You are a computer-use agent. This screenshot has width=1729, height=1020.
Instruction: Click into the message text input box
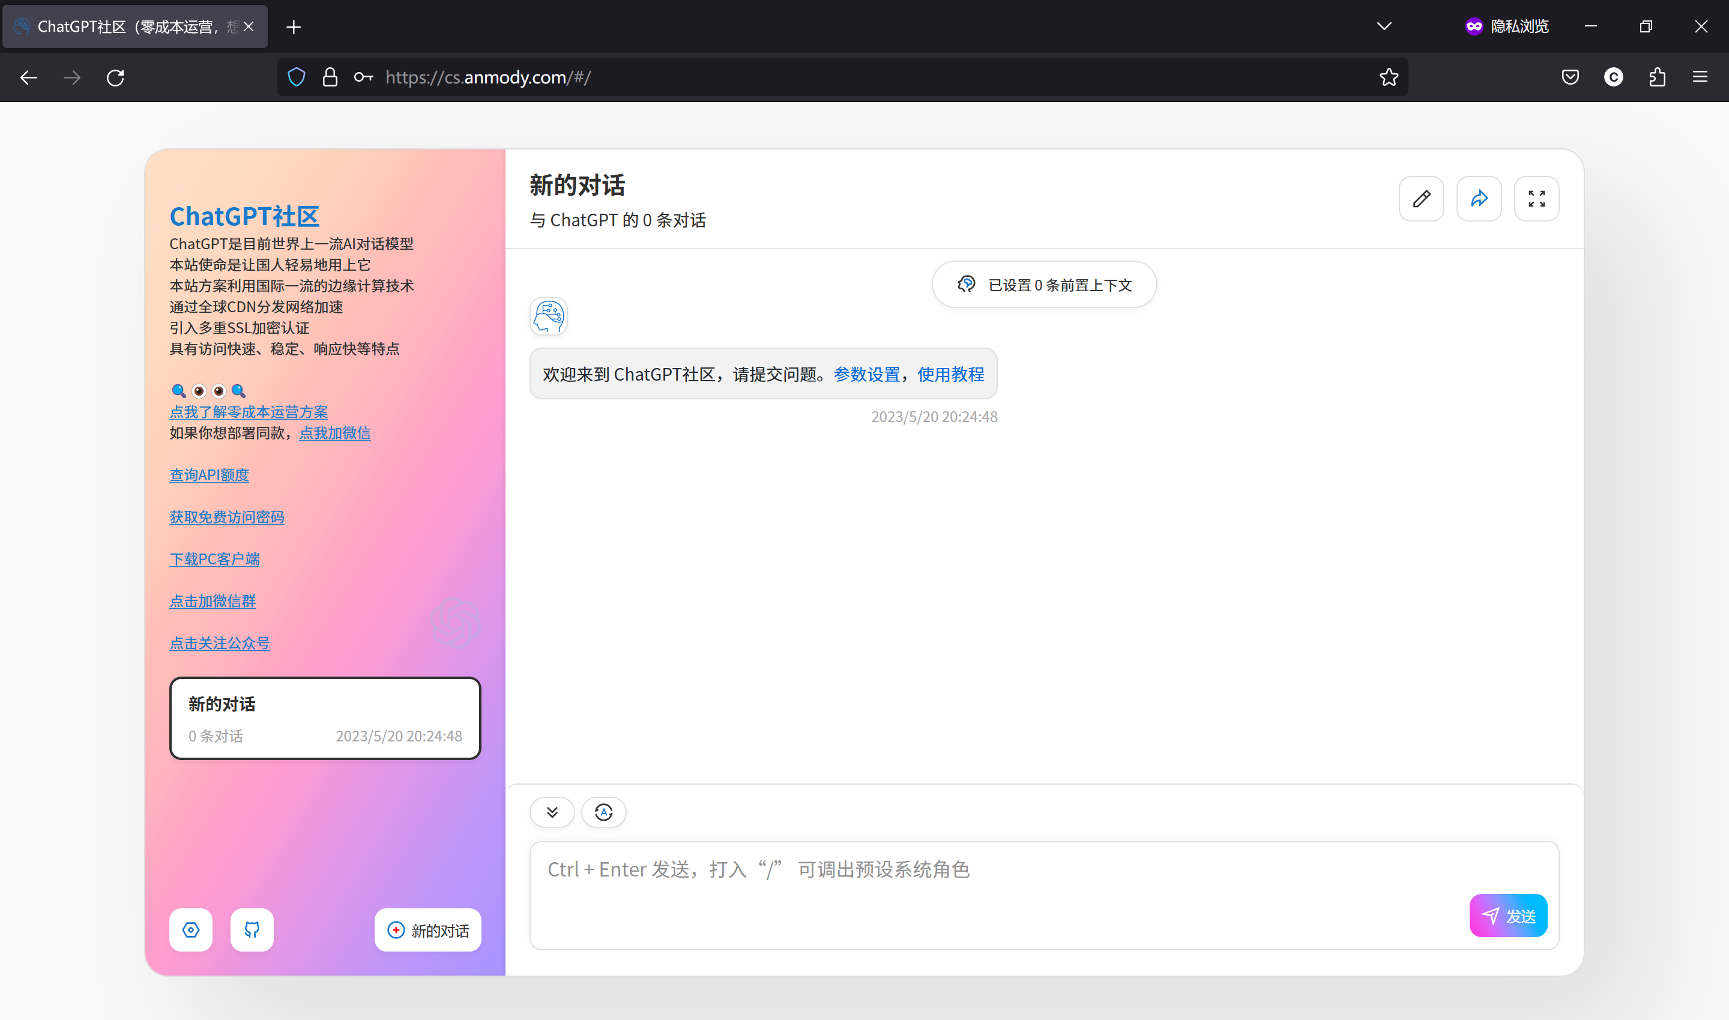pyautogui.click(x=997, y=887)
